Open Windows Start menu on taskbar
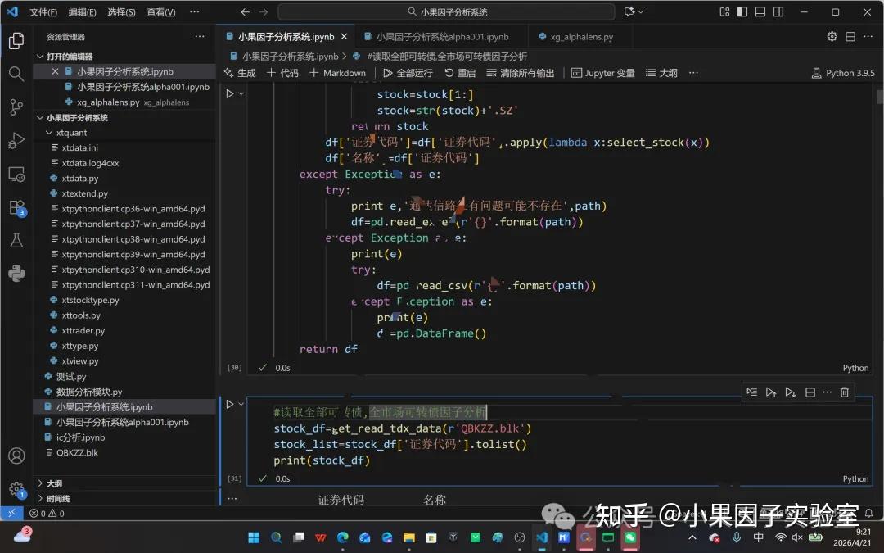This screenshot has height=553, width=884. (x=254, y=537)
